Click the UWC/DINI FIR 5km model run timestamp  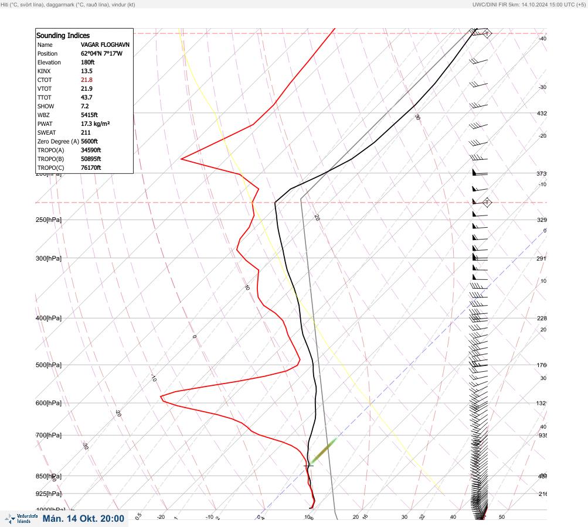[529, 5]
